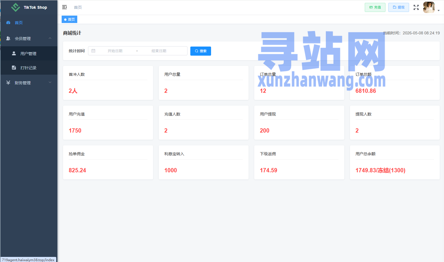Open dropdown arrow next to avatar
Viewport: 444px width, 262px height.
pyautogui.click(x=439, y=11)
